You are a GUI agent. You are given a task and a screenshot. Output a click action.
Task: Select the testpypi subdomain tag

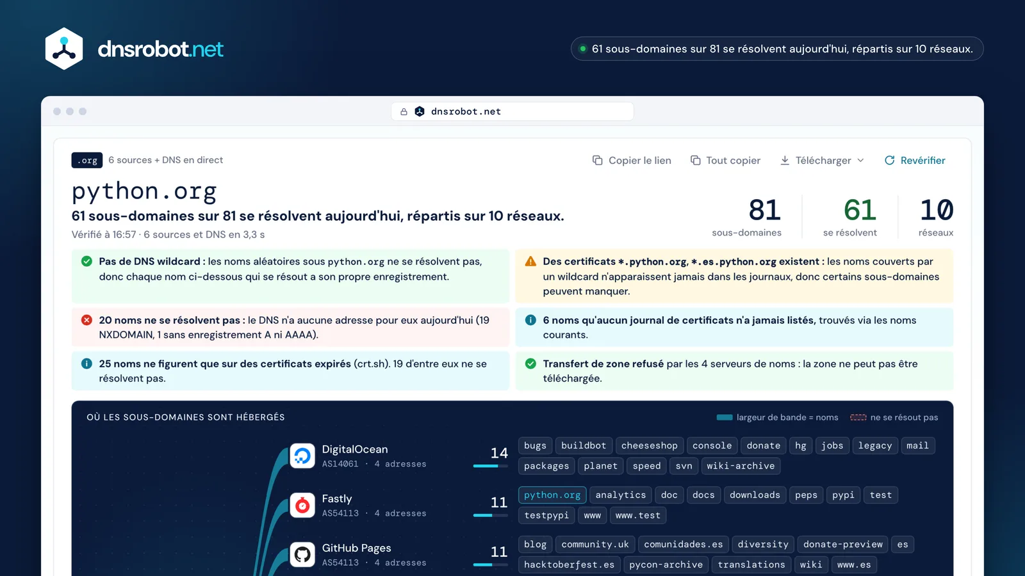coord(546,515)
